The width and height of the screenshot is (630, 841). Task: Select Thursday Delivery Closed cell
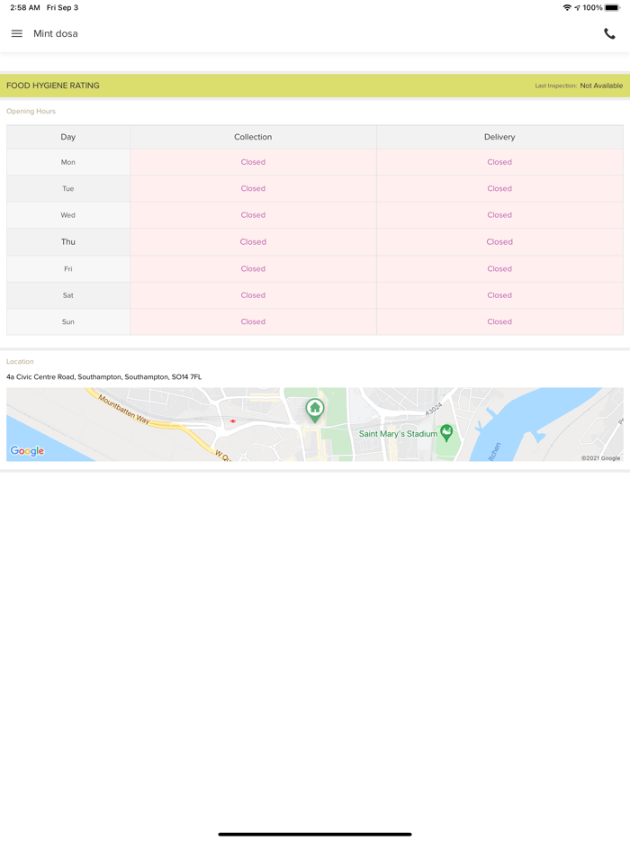(499, 242)
